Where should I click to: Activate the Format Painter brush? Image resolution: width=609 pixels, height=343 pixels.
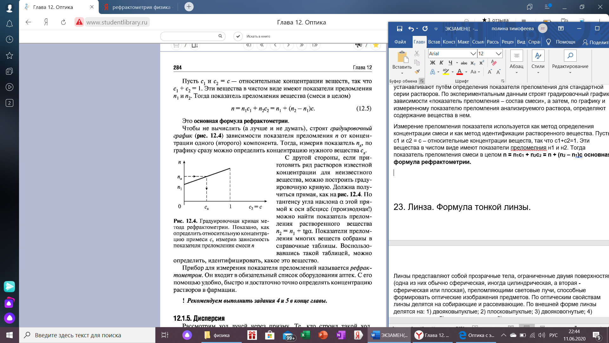click(417, 72)
